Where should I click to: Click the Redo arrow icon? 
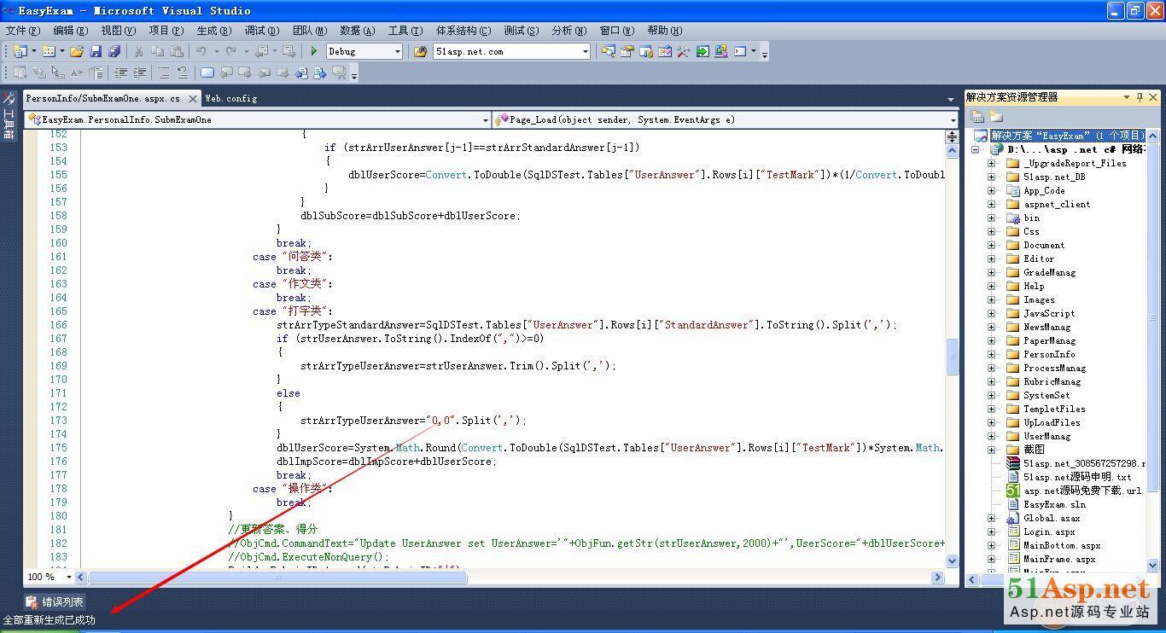230,51
